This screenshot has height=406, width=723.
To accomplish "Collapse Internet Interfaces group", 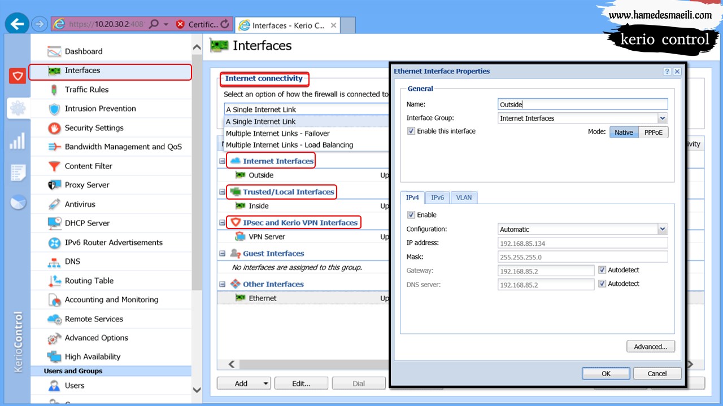I will (222, 161).
